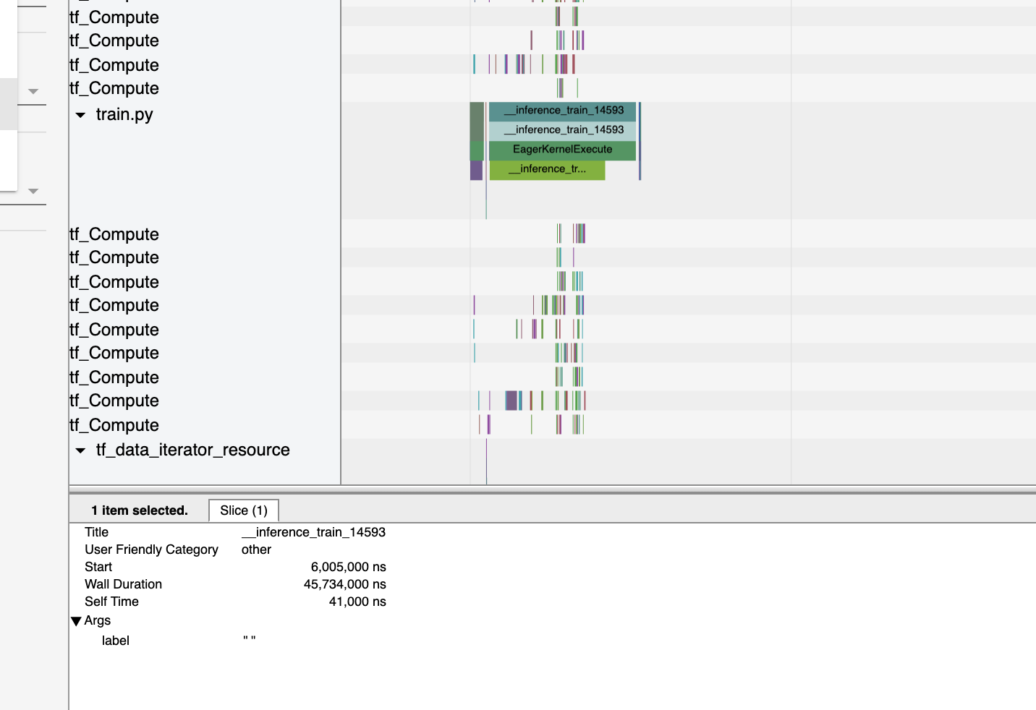Collapse the tf_data_iterator_resource track group

pyautogui.click(x=80, y=450)
